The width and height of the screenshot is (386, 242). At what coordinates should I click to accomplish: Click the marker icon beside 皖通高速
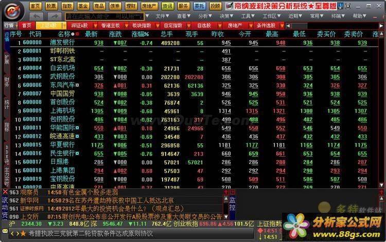point(77,136)
